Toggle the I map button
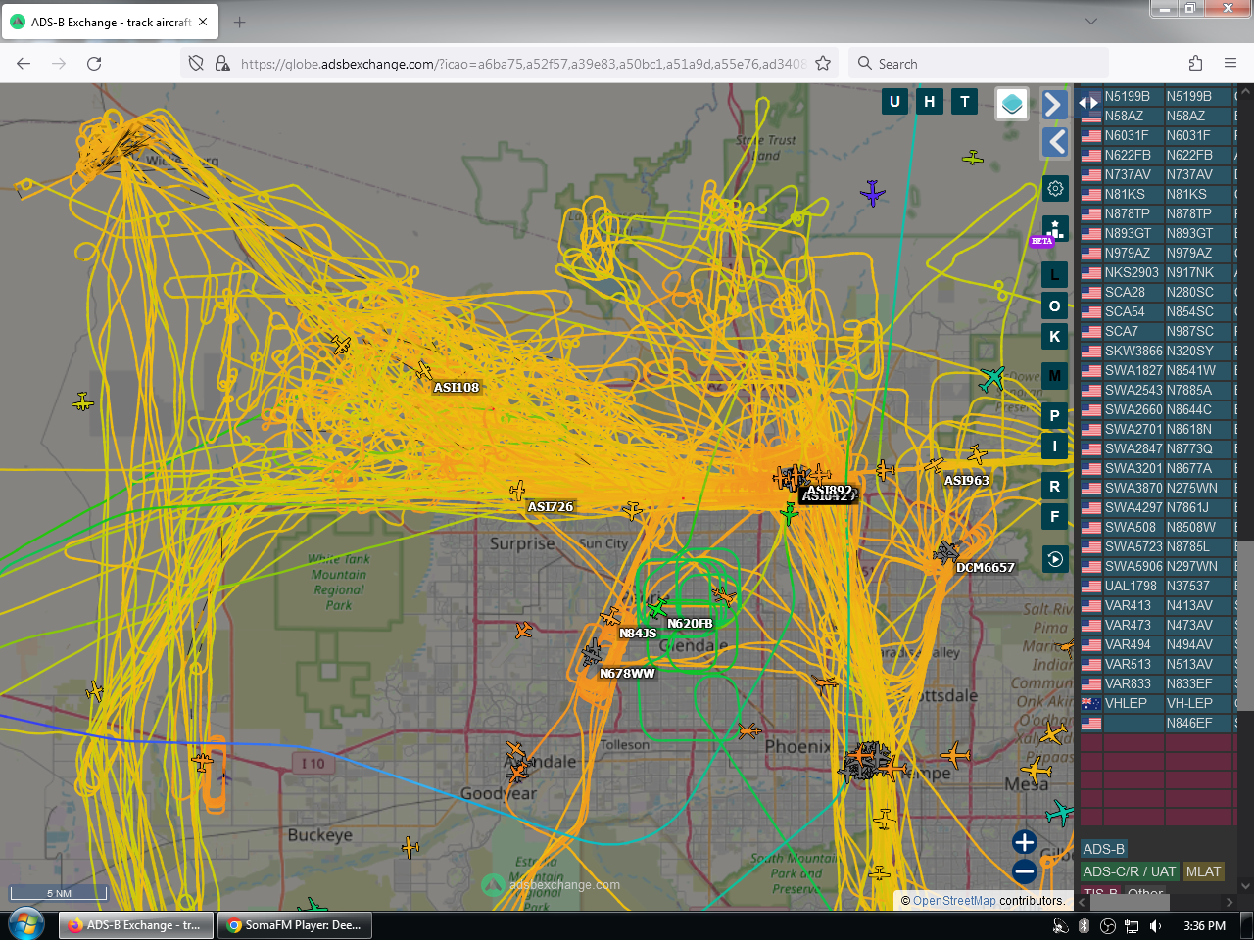The image size is (1254, 940). point(1054,446)
